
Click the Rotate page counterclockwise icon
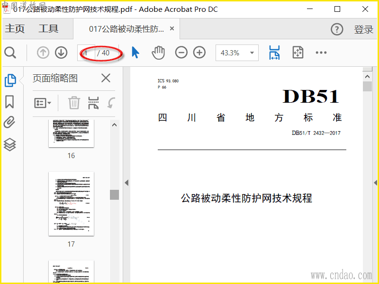pos(111,103)
